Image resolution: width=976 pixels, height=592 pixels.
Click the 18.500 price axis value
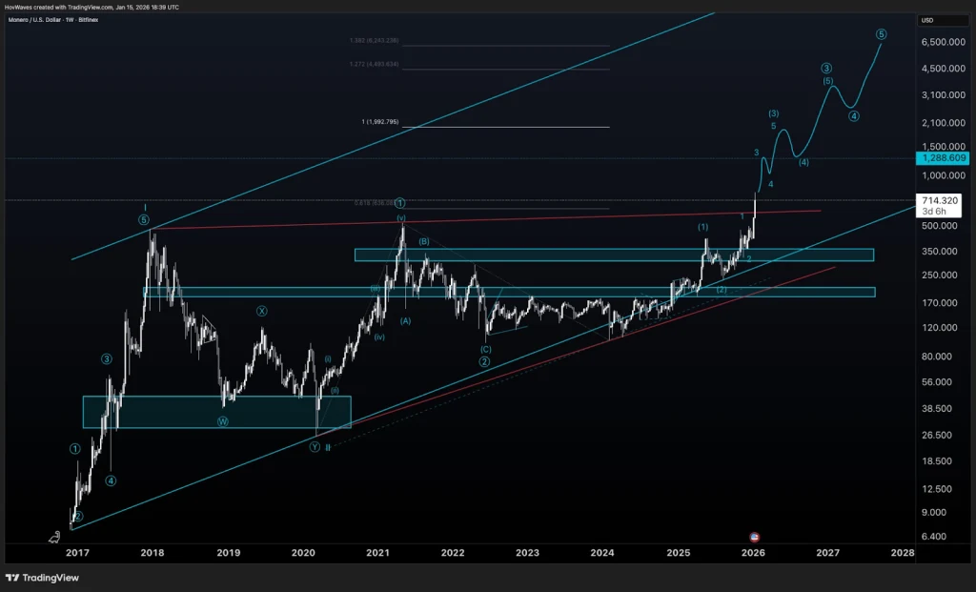click(938, 461)
